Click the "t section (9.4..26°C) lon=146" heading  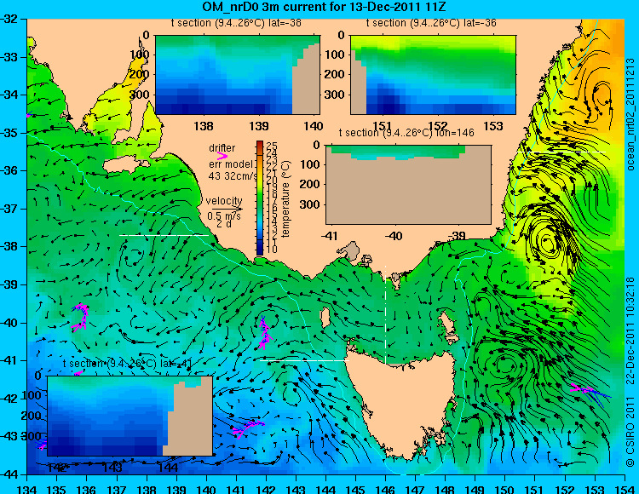click(x=406, y=132)
